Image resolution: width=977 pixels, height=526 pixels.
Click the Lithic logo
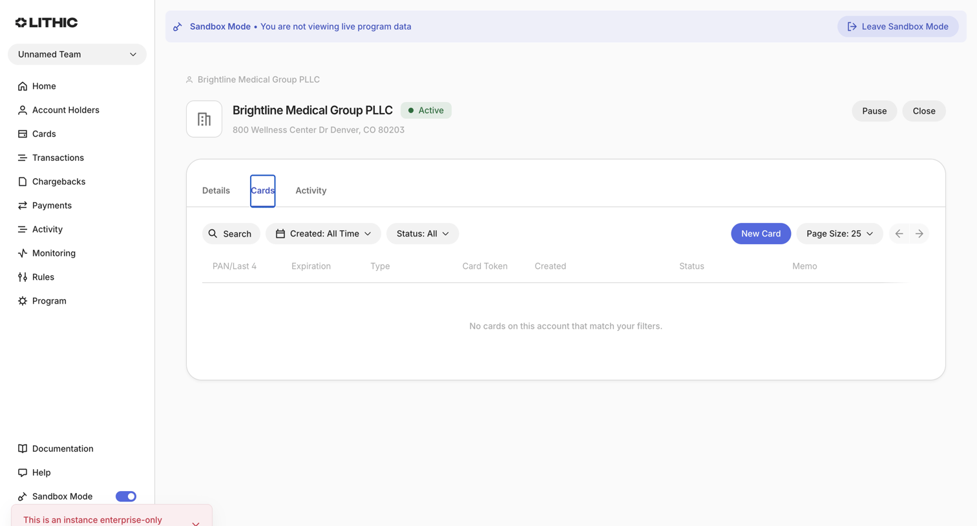point(47,23)
